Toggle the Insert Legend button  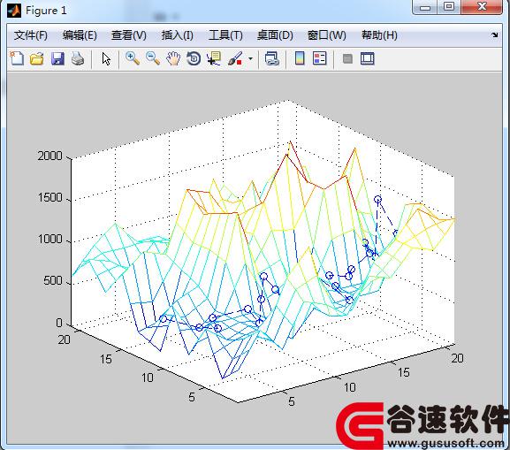pos(319,58)
